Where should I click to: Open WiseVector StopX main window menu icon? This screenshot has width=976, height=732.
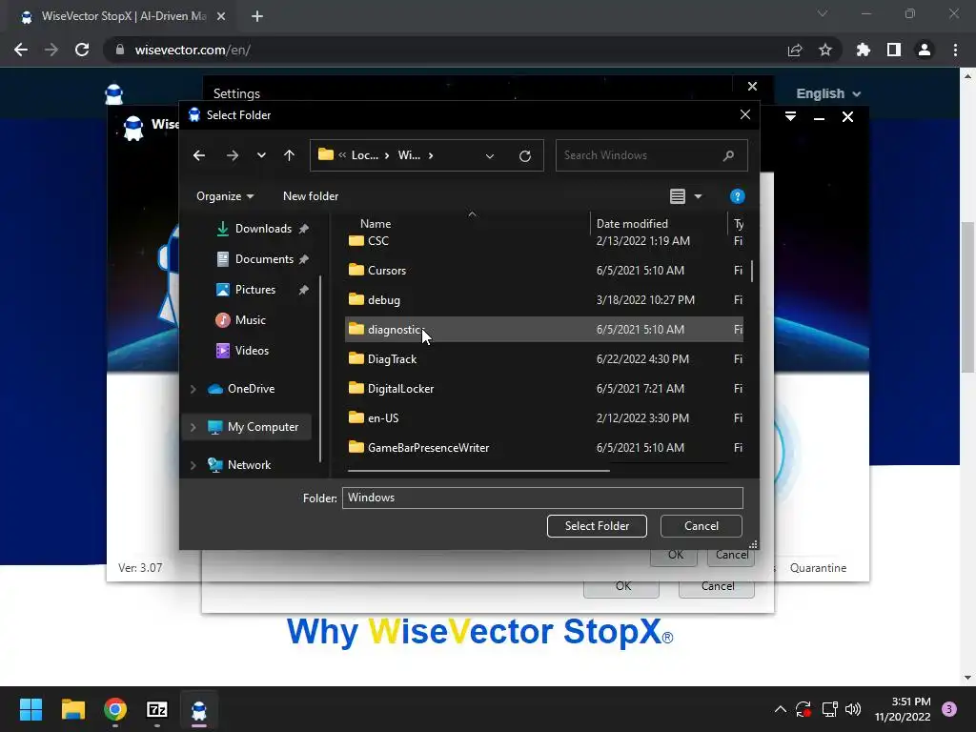(790, 116)
